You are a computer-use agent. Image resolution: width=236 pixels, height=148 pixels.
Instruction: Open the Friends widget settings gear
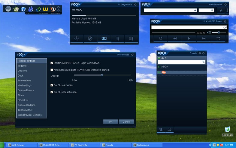pyautogui.click(x=200, y=53)
